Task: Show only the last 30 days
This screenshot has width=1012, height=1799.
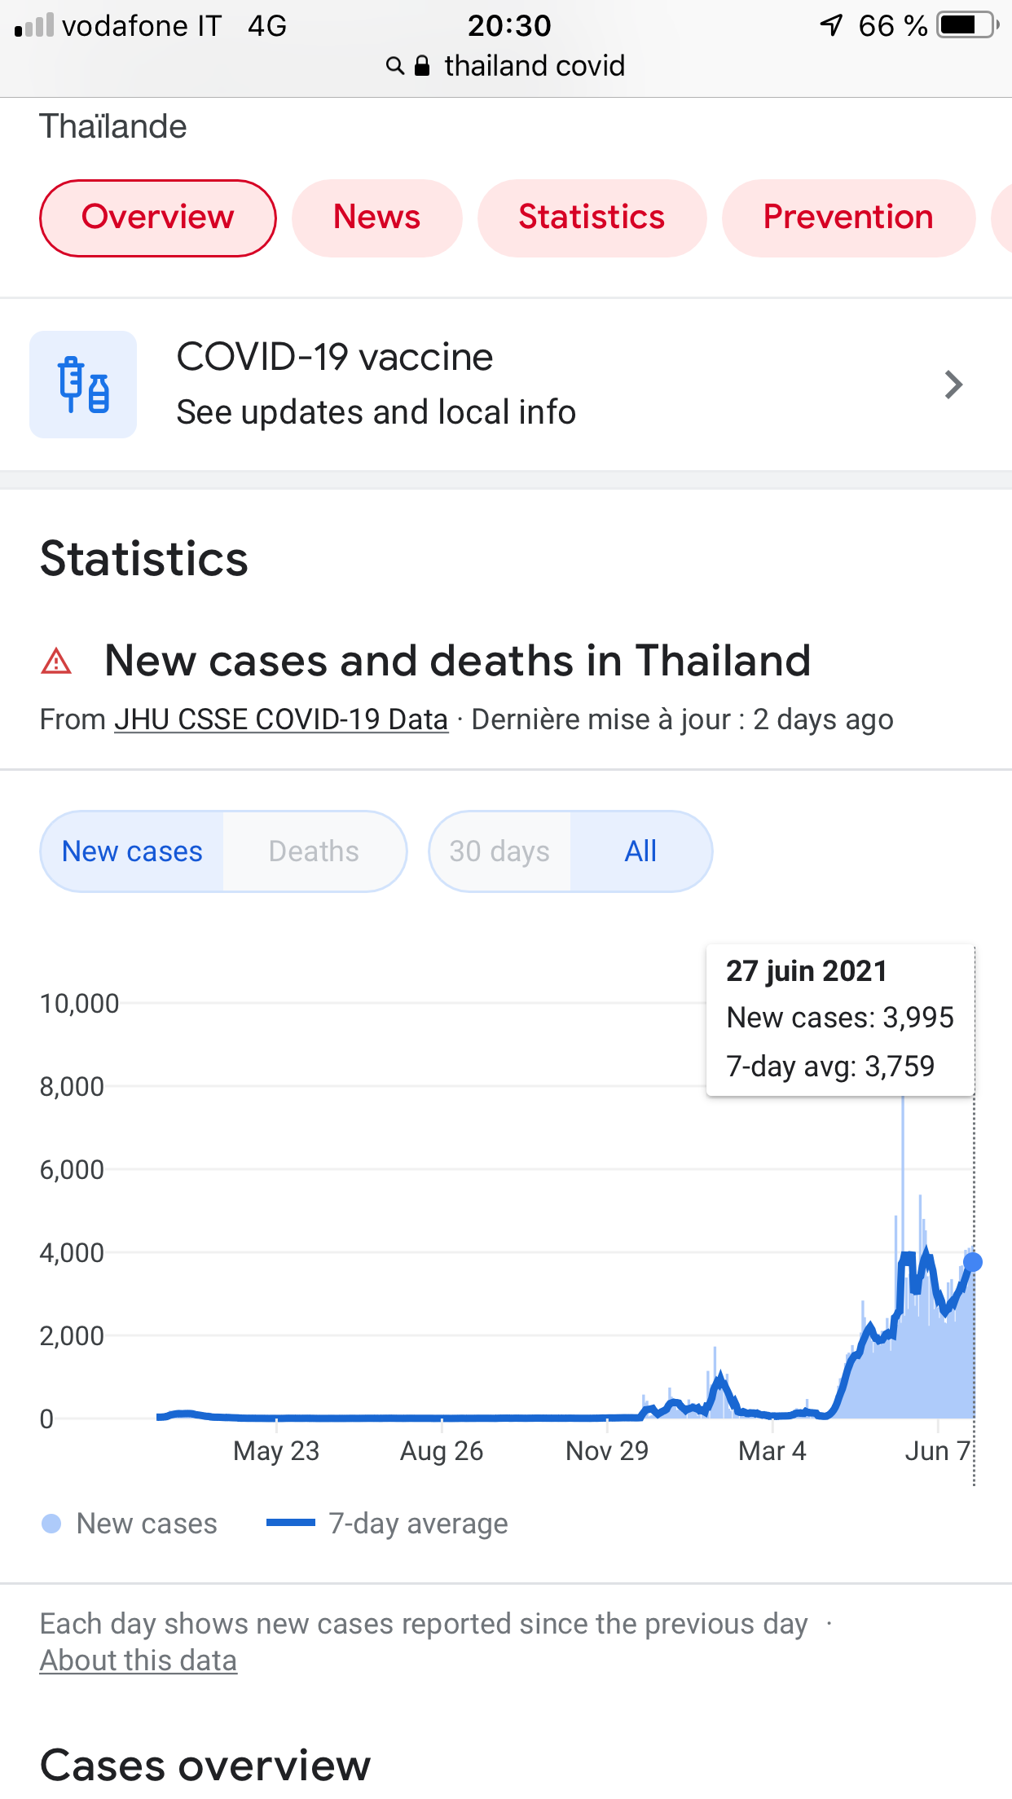Action: click(x=499, y=851)
